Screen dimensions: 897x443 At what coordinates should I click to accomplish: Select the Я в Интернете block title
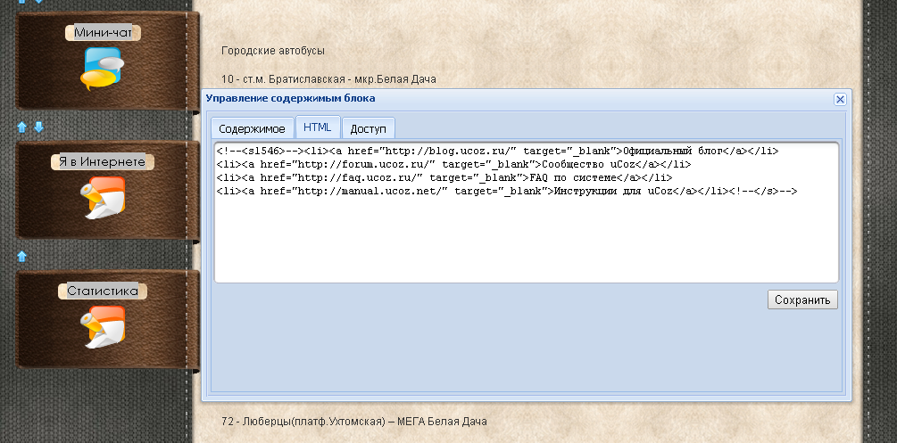[x=103, y=161]
